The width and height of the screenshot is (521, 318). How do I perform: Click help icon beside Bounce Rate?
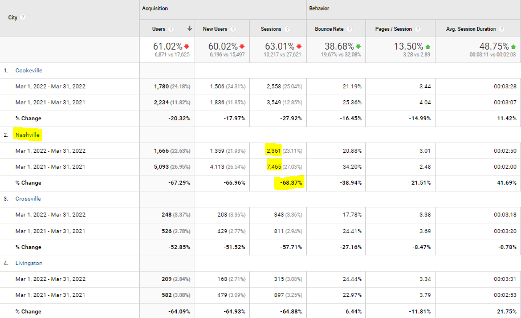tap(349, 29)
